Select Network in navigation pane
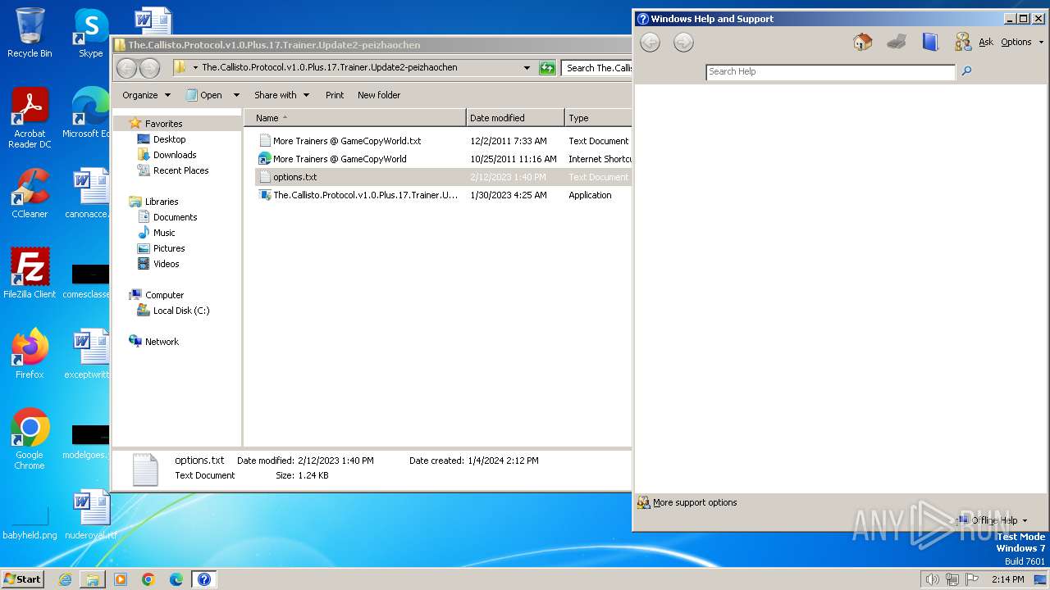This screenshot has height=590, width=1050. (x=162, y=342)
